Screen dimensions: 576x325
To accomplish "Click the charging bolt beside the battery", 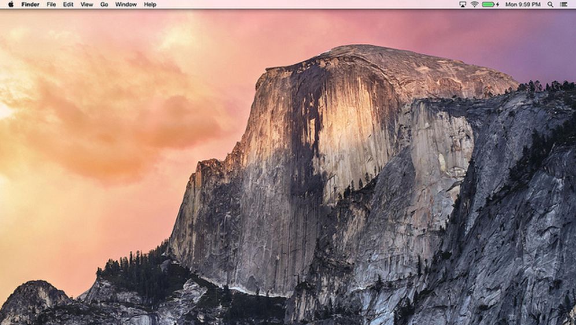I will [497, 4].
